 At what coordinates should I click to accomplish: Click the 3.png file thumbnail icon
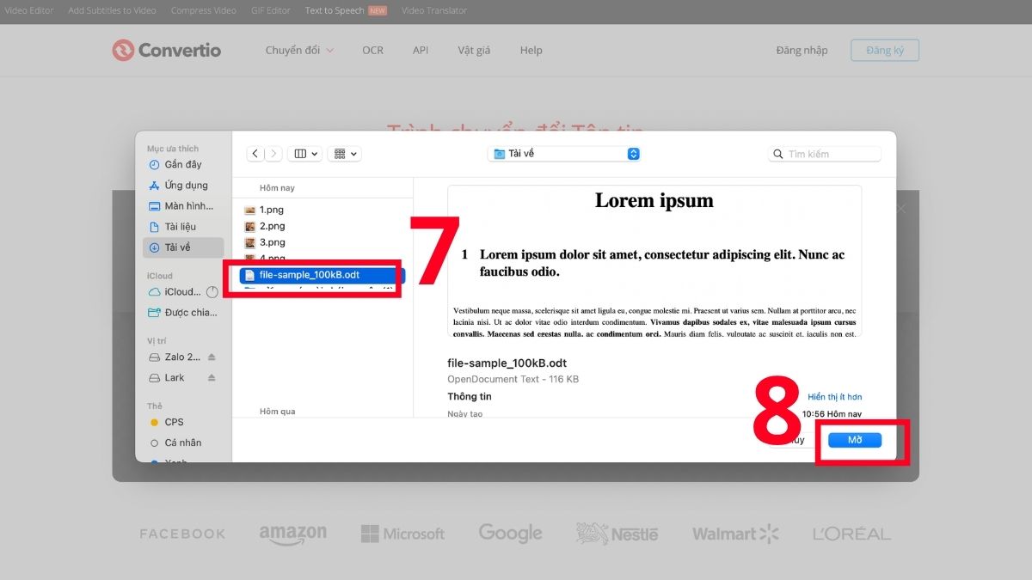tap(250, 242)
